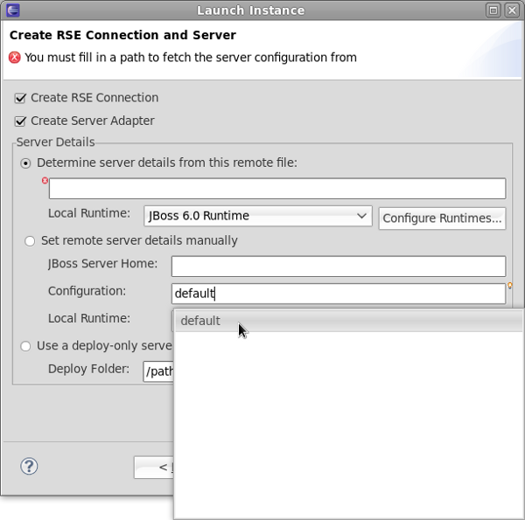
Task: Click the red error icon beside message
Action: [15, 58]
